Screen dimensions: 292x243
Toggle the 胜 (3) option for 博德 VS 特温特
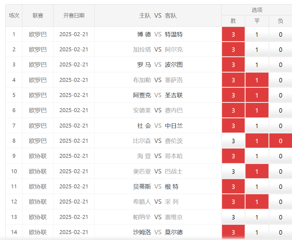233,34
